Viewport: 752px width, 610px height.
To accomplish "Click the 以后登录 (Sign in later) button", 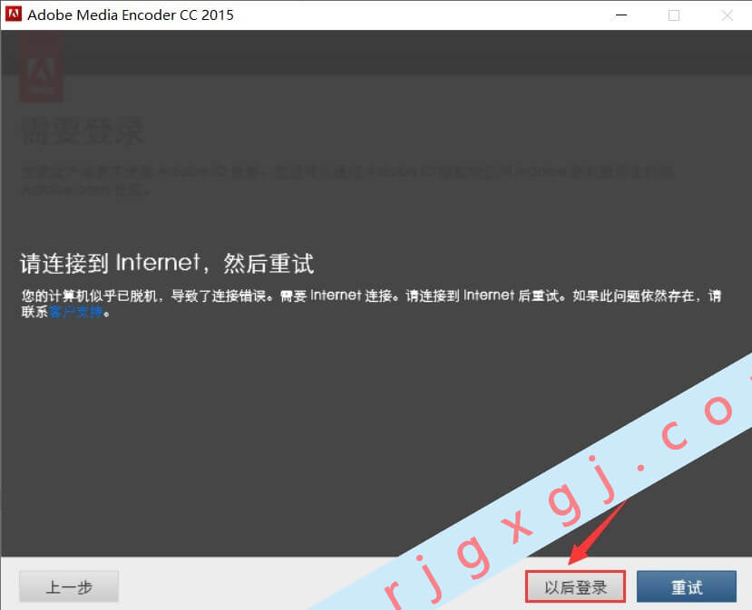I will 575,586.
